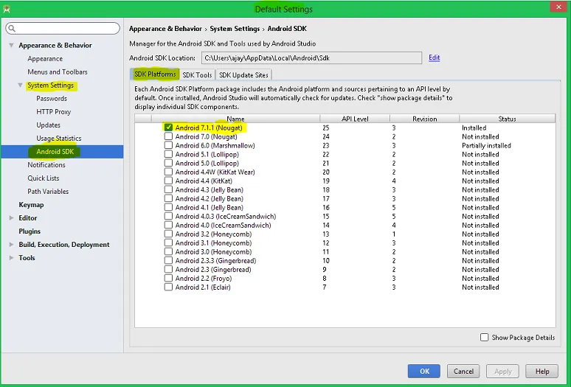The height and width of the screenshot is (387, 571).
Task: Check Android 2.3 (Gingerbread) checkbox
Action: coord(168,269)
